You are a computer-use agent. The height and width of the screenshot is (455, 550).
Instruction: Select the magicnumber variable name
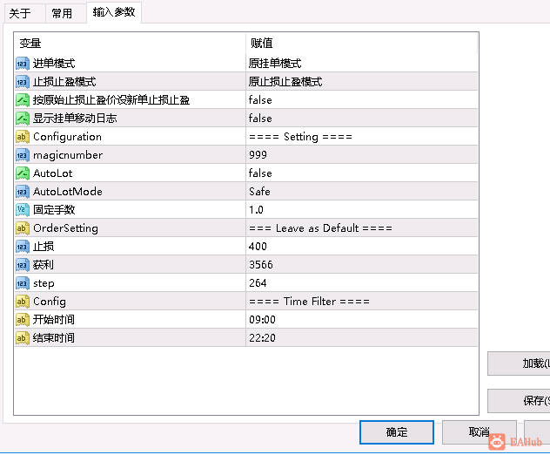tap(68, 155)
